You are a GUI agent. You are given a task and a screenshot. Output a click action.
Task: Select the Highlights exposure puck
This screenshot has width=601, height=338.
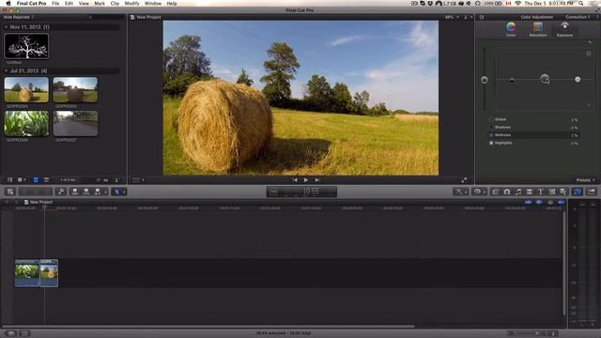[x=578, y=79]
